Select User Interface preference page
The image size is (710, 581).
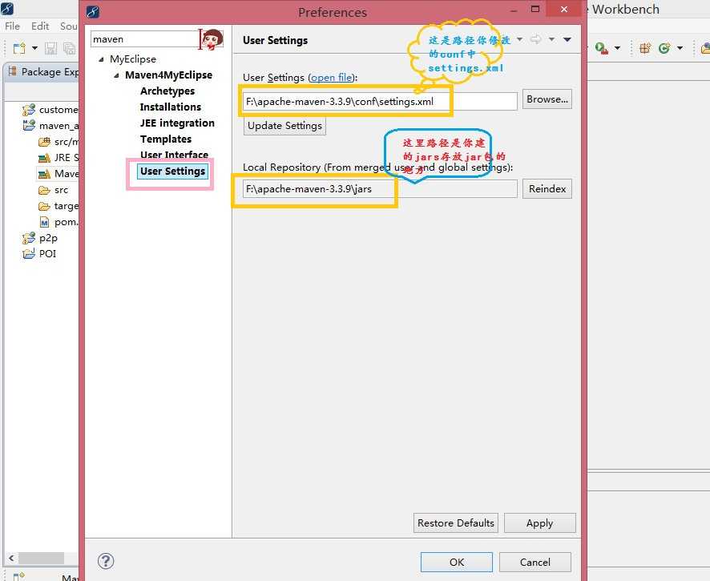tap(174, 155)
